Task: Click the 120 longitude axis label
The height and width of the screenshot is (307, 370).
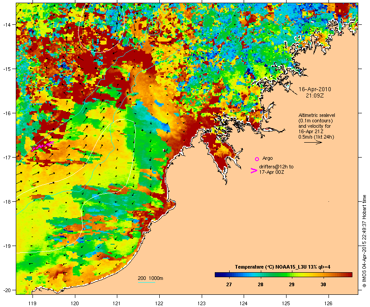Action: pos(75,303)
